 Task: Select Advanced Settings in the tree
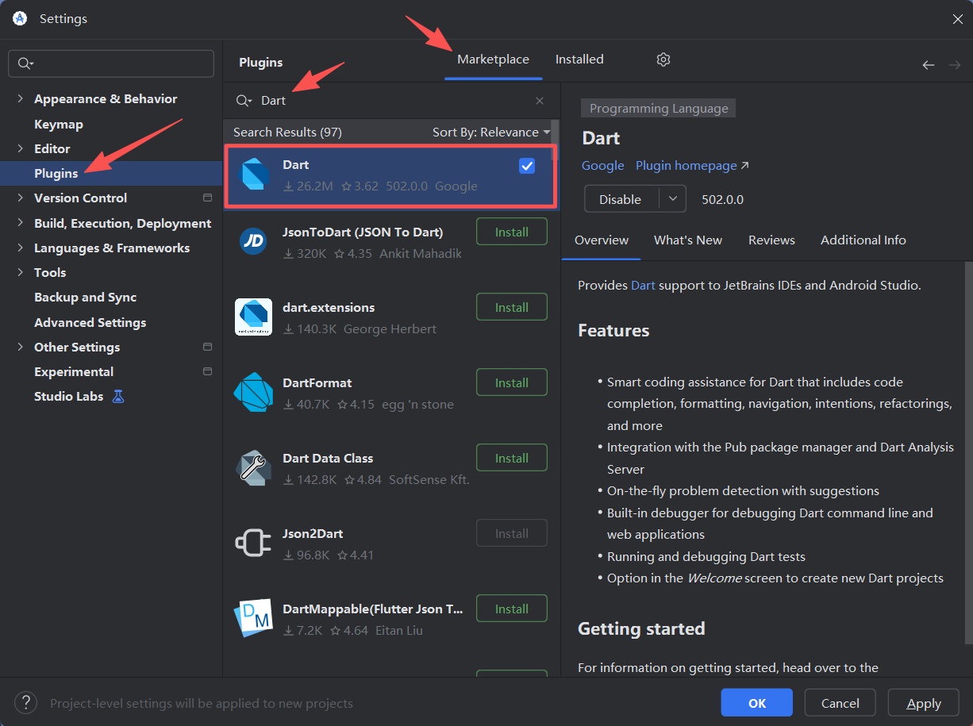(x=90, y=322)
